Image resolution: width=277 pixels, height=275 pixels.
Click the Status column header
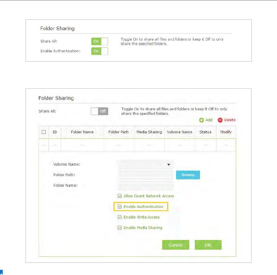[x=205, y=132]
